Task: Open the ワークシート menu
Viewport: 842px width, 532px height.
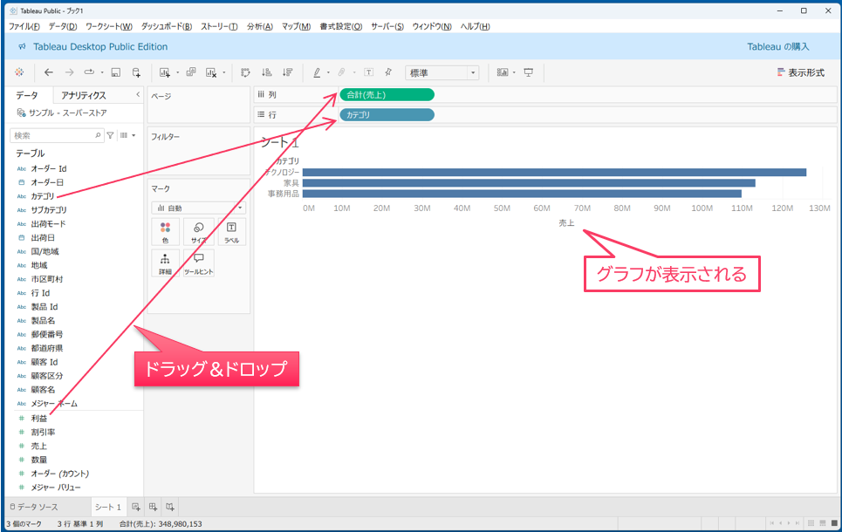Action: (108, 26)
